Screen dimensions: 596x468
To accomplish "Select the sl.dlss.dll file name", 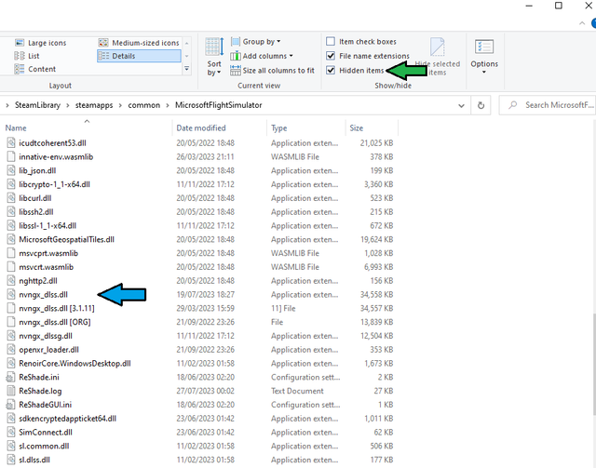I will (34, 460).
